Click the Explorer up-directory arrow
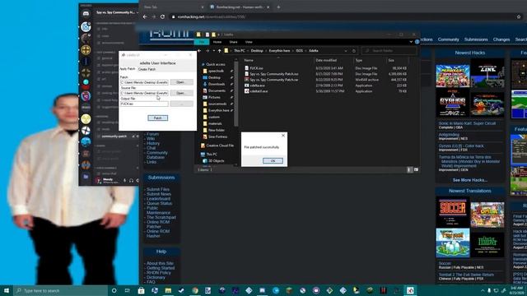Viewport: 527px width, 296px height. [220, 51]
